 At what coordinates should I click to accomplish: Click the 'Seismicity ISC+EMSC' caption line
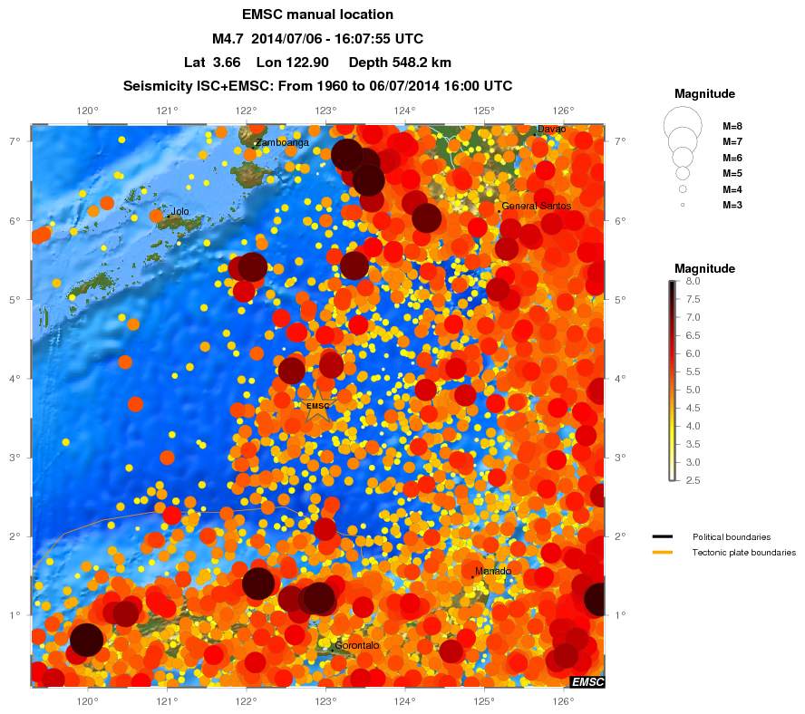[317, 86]
